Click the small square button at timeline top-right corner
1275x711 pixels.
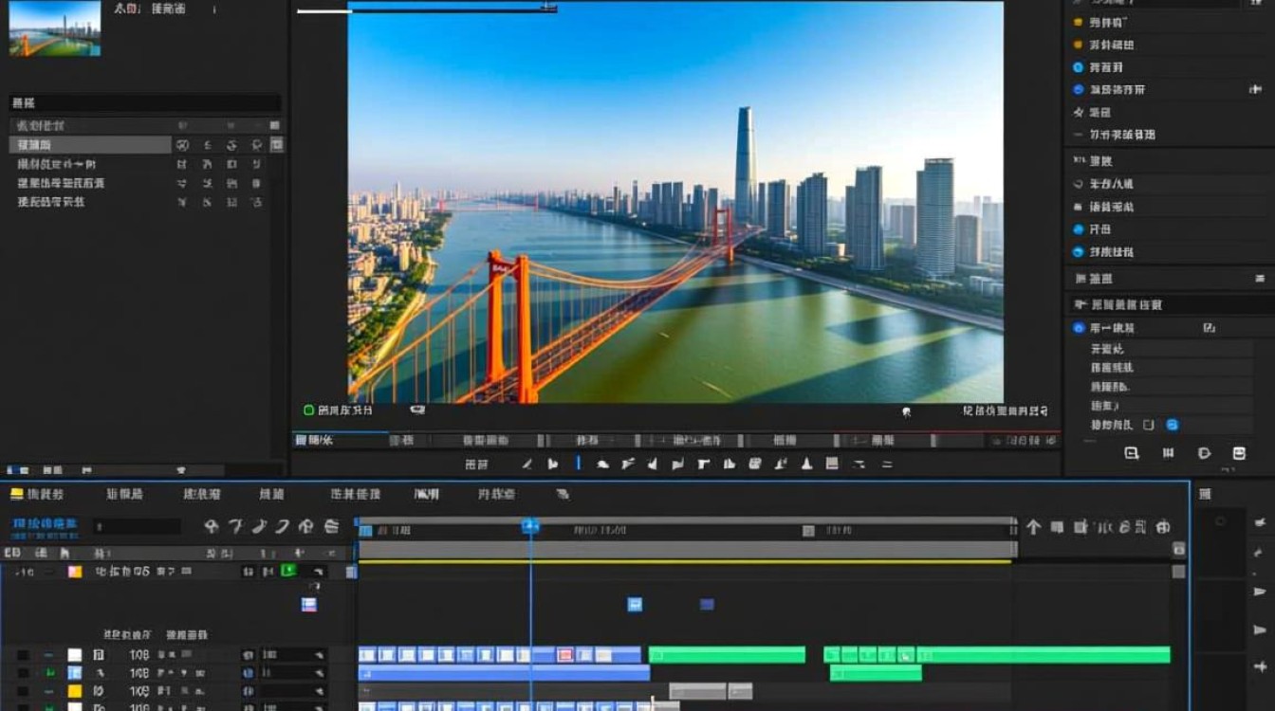pos(1178,549)
